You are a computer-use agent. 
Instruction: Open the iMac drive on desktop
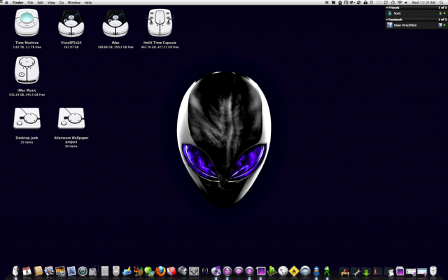pos(115,23)
